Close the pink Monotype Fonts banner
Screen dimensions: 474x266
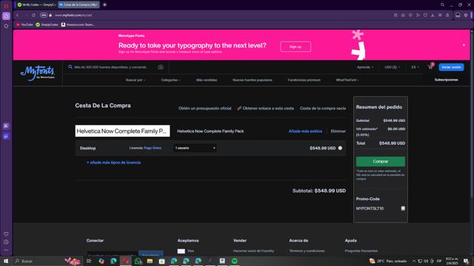tap(464, 45)
